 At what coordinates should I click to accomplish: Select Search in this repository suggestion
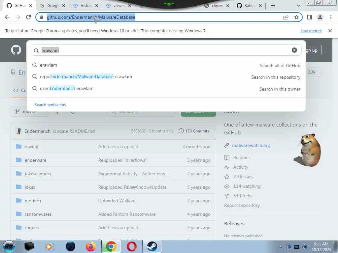point(166,77)
